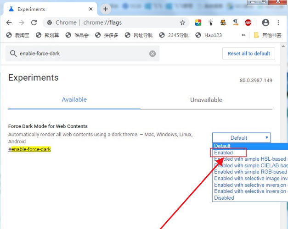This screenshot has width=288, height=229.
Task: Open the ABP ad blocker extension
Action: coord(248,22)
